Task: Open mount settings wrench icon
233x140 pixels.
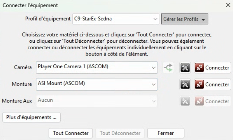Action: tap(185, 84)
